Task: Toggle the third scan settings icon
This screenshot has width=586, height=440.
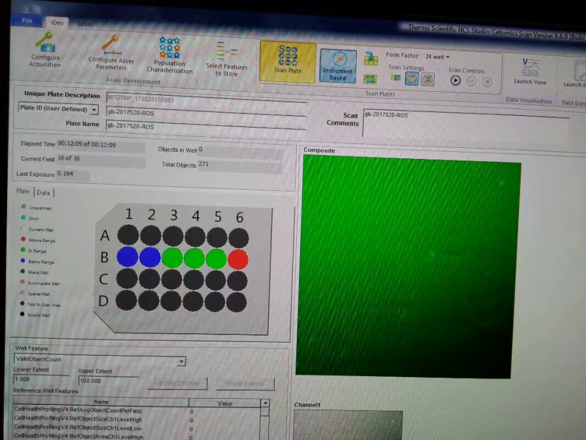Action: click(x=428, y=80)
